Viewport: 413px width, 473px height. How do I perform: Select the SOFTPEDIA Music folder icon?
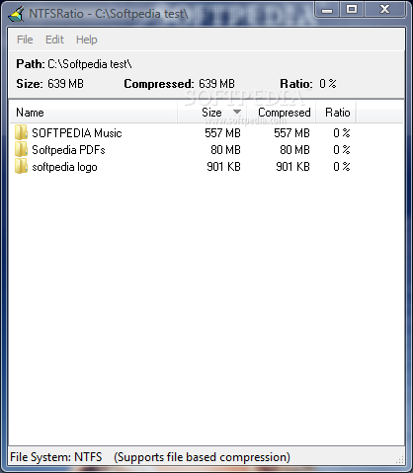(x=22, y=132)
